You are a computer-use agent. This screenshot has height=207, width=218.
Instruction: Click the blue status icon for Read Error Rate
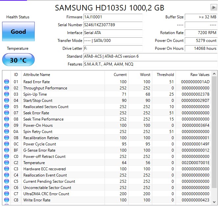coord(7,82)
